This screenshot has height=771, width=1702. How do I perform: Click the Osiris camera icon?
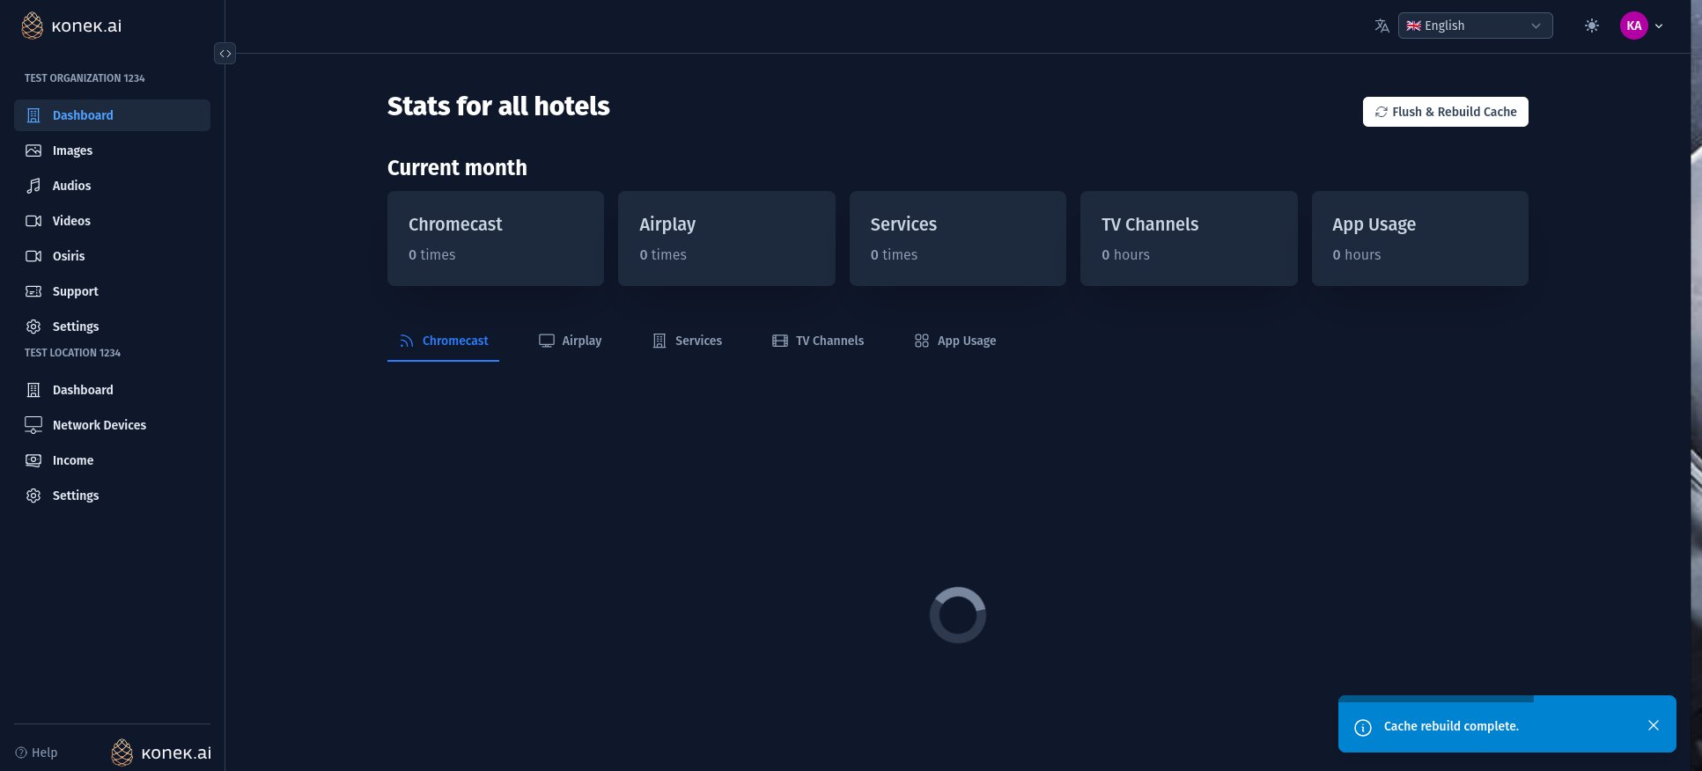coord(33,256)
